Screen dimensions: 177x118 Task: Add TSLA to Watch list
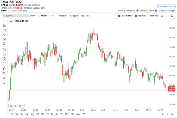click(153, 11)
